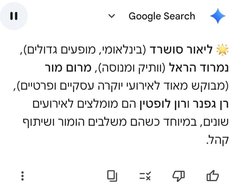This screenshot has width=235, height=195.
Task: Click the text בינלאומי, מופעים גדולים
Action: click(x=84, y=49)
